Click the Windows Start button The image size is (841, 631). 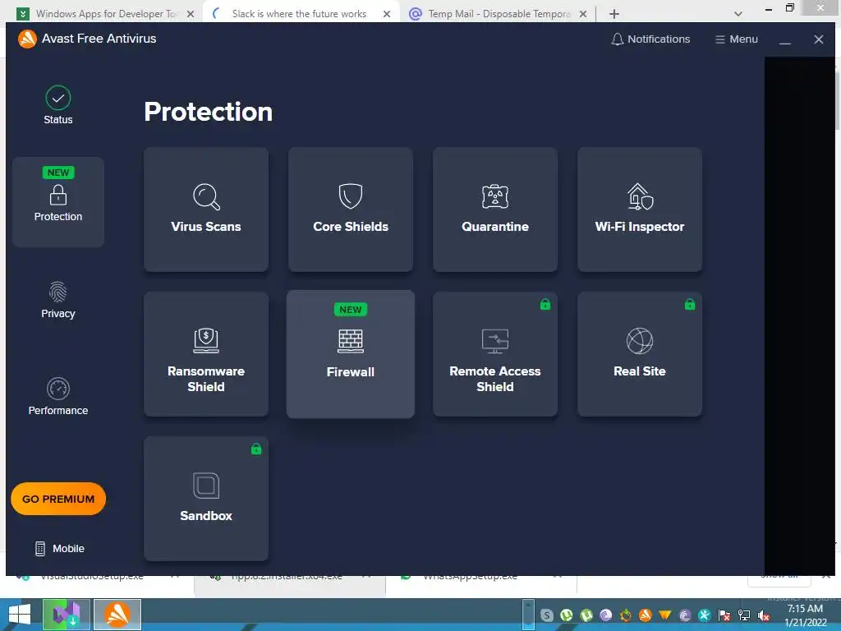pos(20,615)
